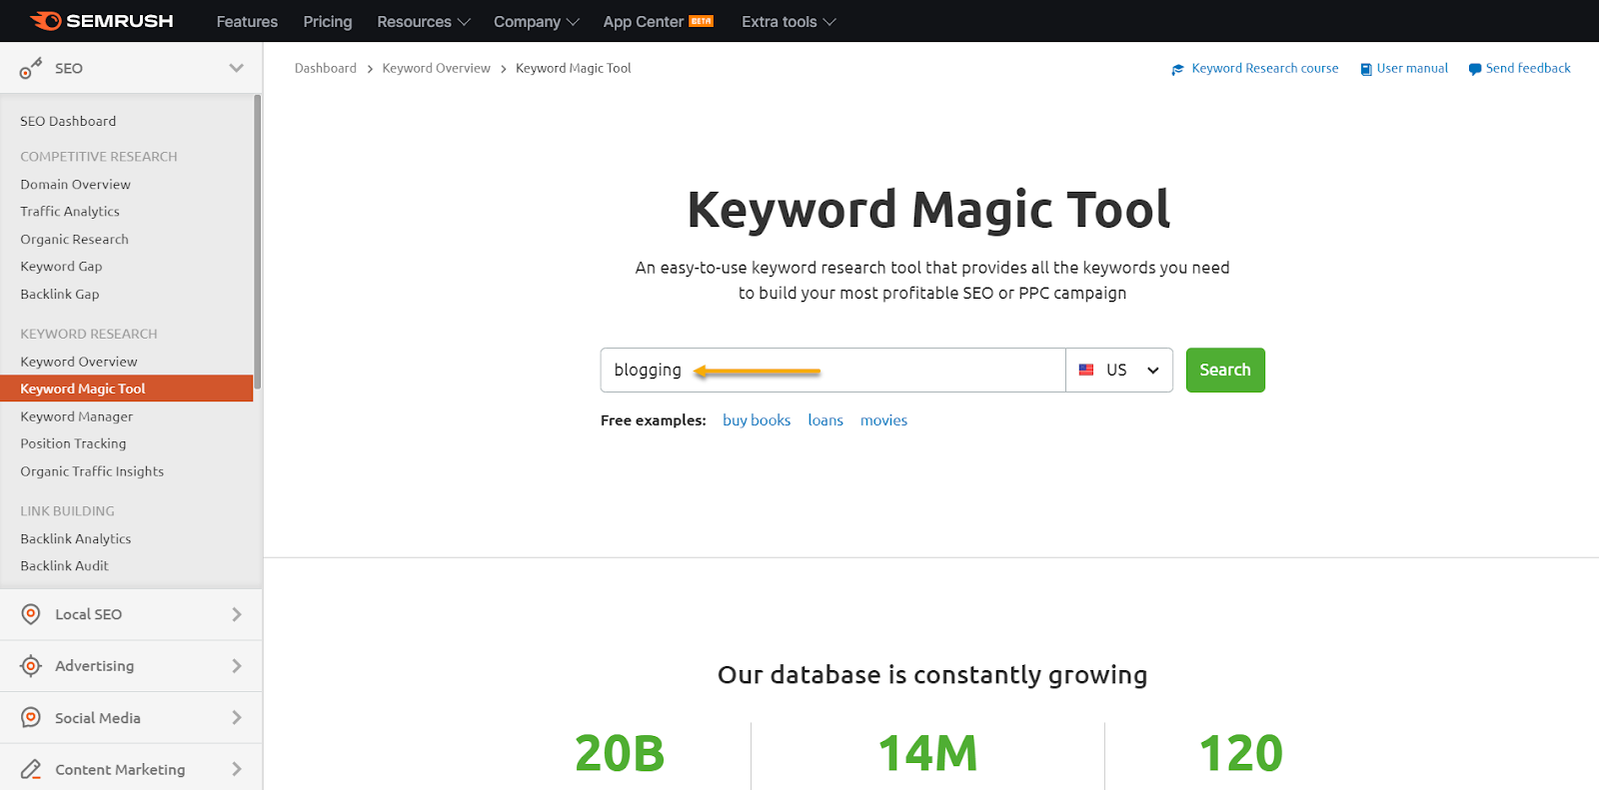Open Keyword Manager in the sidebar

pos(76,416)
